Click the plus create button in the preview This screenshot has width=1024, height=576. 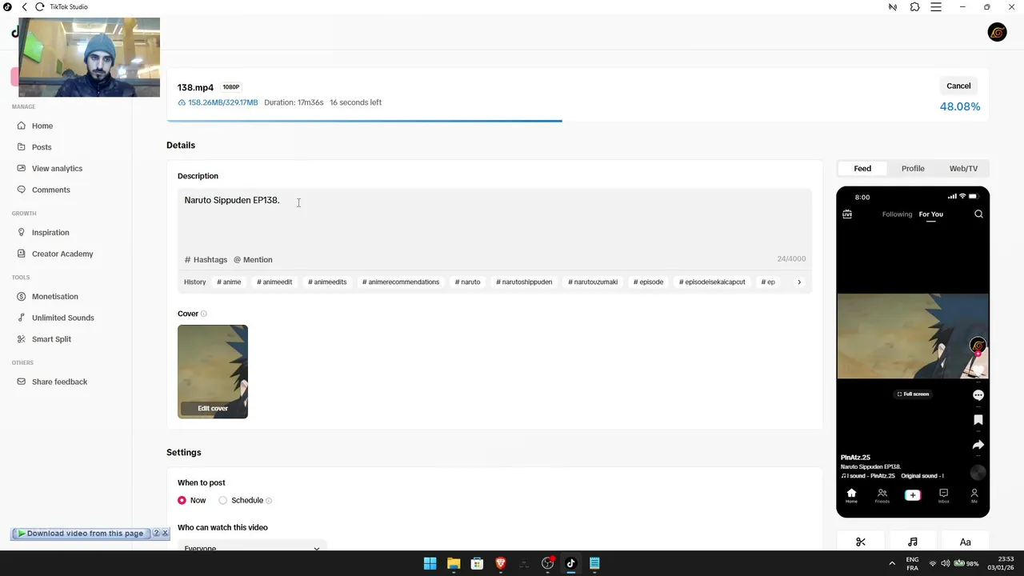click(913, 495)
